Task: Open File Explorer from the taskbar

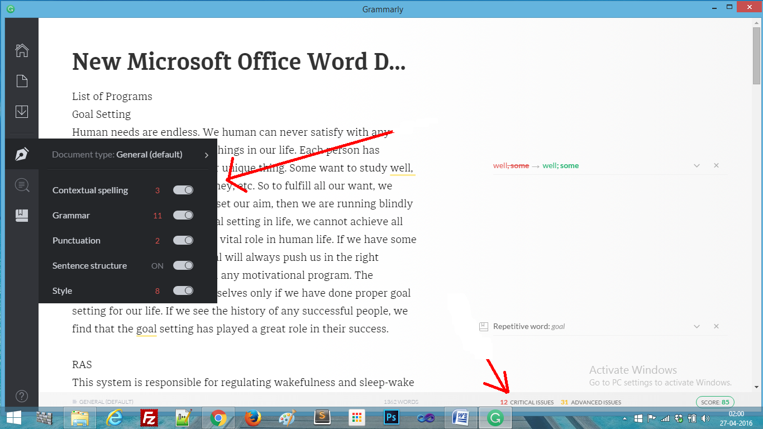Action: [80, 418]
